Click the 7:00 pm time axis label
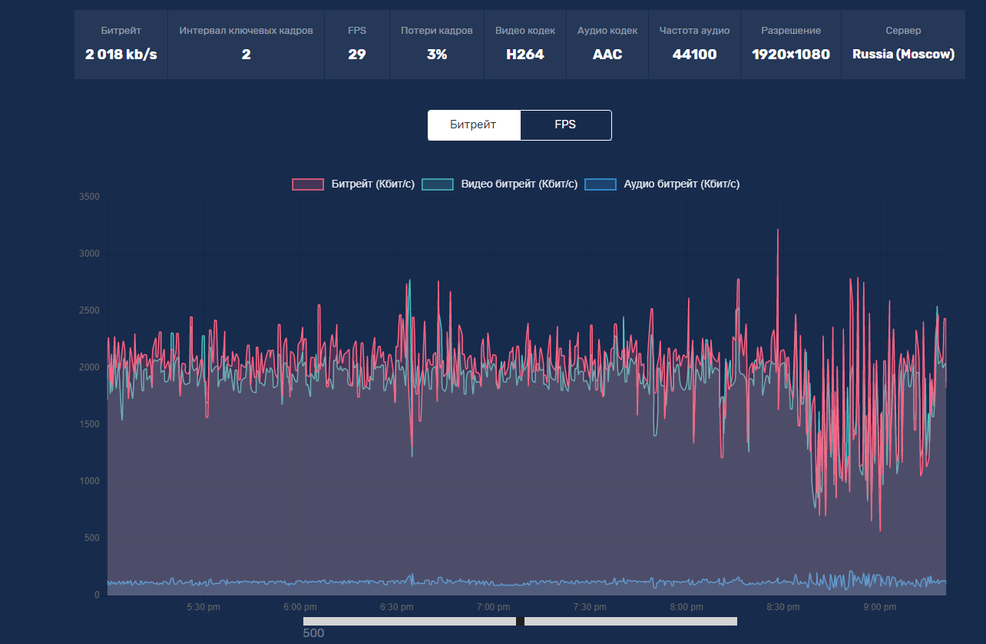 493,607
